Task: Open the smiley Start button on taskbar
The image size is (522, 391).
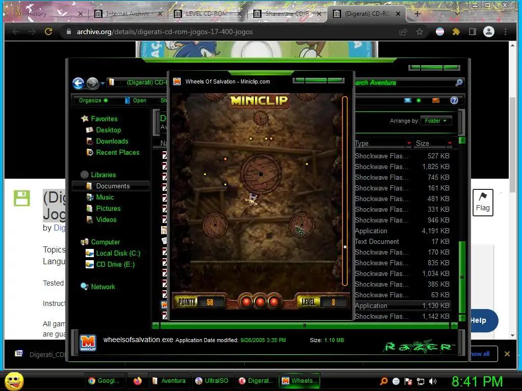Action: (14, 381)
